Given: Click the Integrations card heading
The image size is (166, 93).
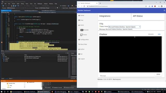Looking at the screenshot, I should click(105, 16).
